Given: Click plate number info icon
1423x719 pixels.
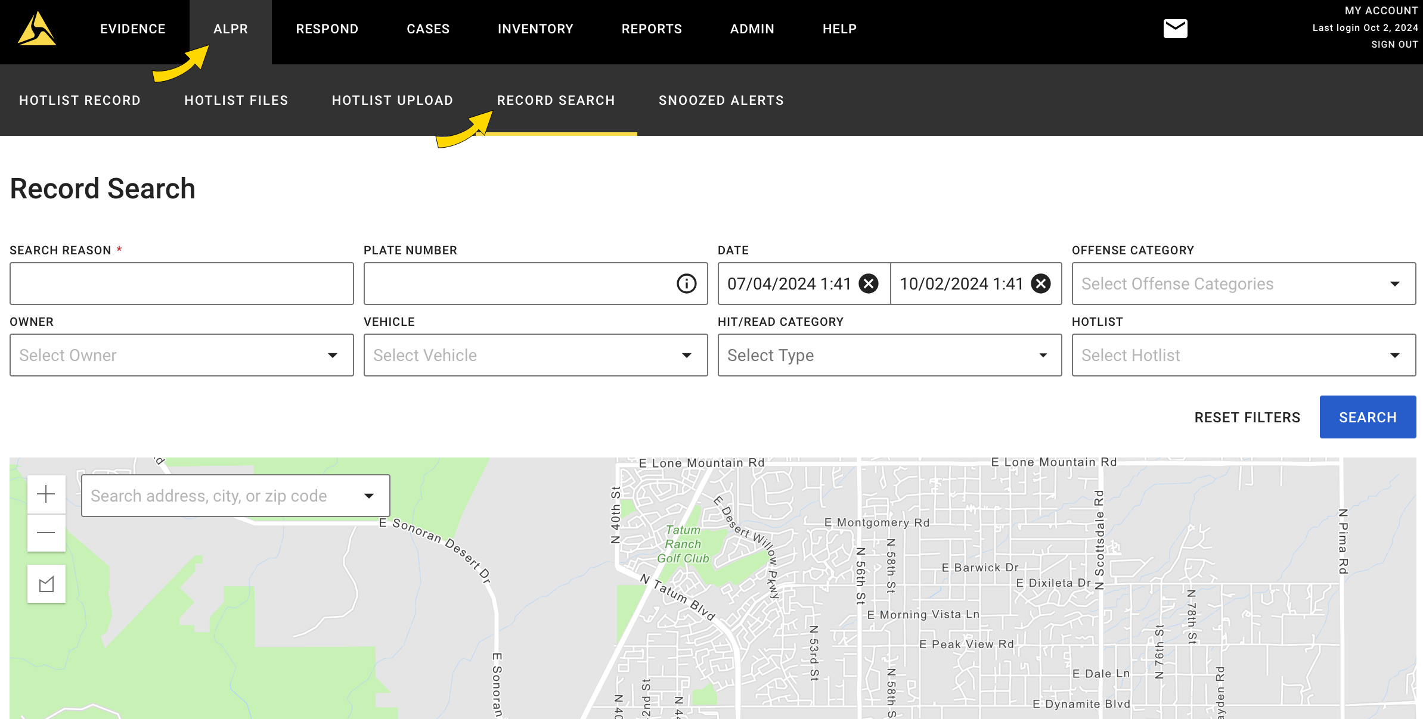Looking at the screenshot, I should click(686, 284).
